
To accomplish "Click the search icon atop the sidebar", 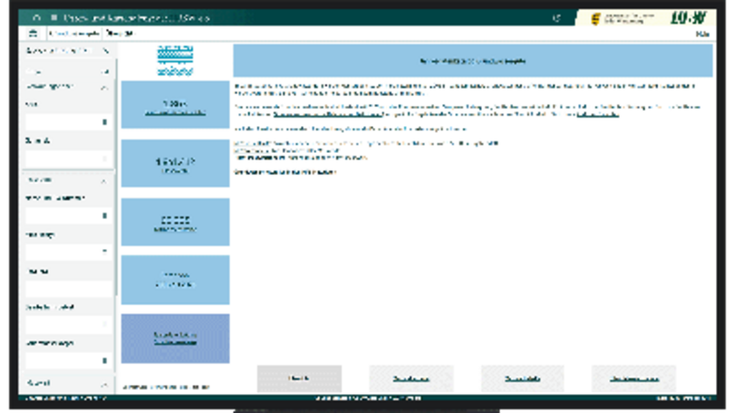I will pyautogui.click(x=105, y=52).
